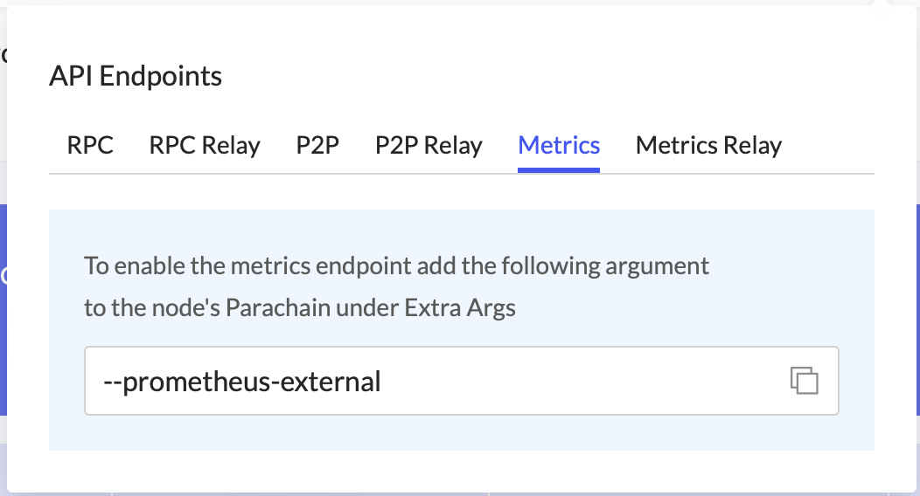Select the P2P tab

[317, 145]
